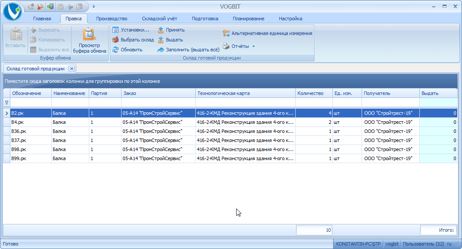Screen dimensions: 462x249
Task: Click Заполнить (выдать всё)
Action: (189, 50)
